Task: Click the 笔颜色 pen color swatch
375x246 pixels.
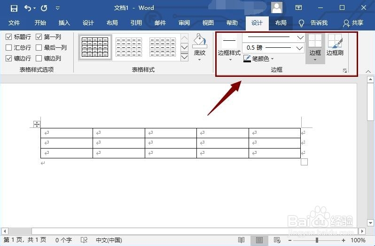Action: click(247, 59)
